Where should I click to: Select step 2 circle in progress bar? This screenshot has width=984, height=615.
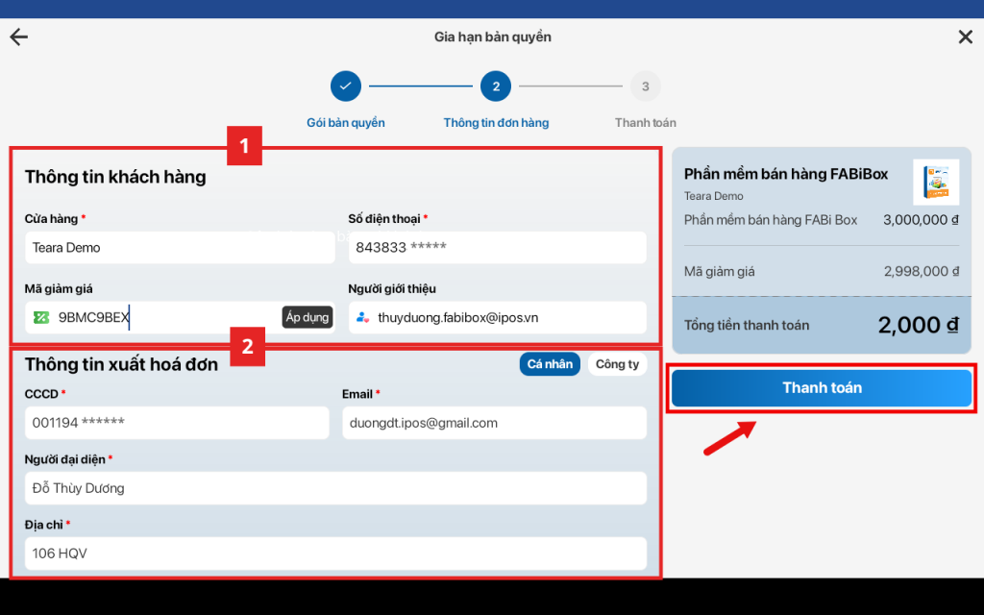(495, 86)
